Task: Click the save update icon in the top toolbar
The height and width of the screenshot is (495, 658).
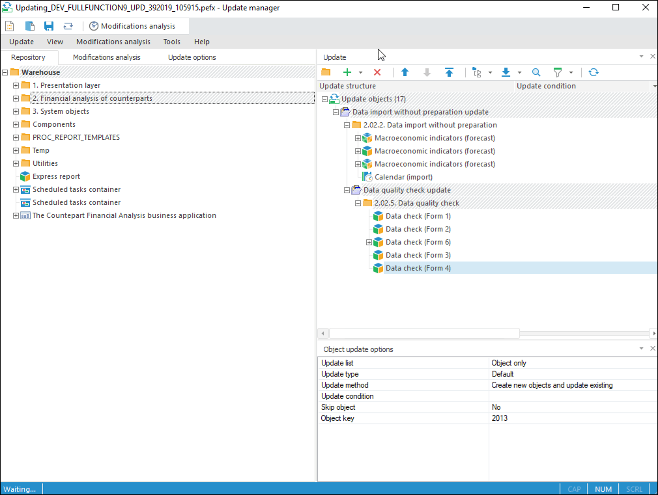Action: [x=49, y=26]
